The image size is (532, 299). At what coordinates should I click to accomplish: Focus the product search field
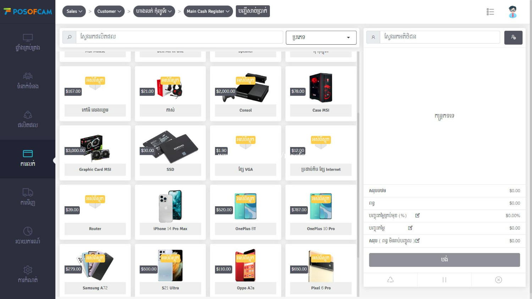click(179, 37)
